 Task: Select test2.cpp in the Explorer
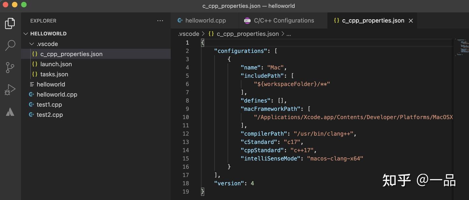pos(50,115)
